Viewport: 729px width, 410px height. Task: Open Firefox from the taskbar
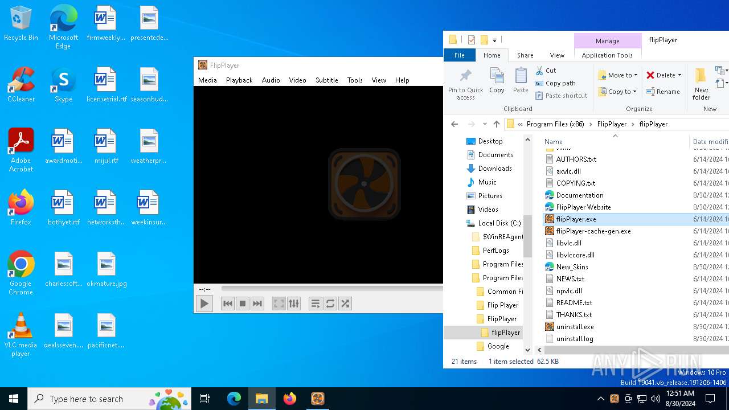(x=290, y=399)
